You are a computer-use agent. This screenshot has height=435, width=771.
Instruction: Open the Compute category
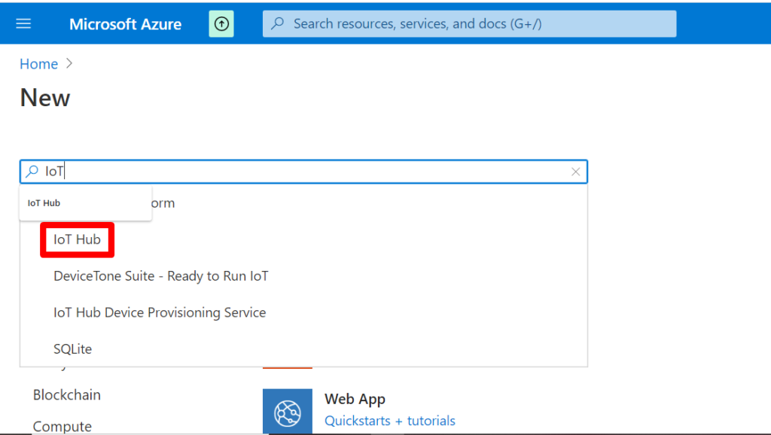click(x=62, y=426)
